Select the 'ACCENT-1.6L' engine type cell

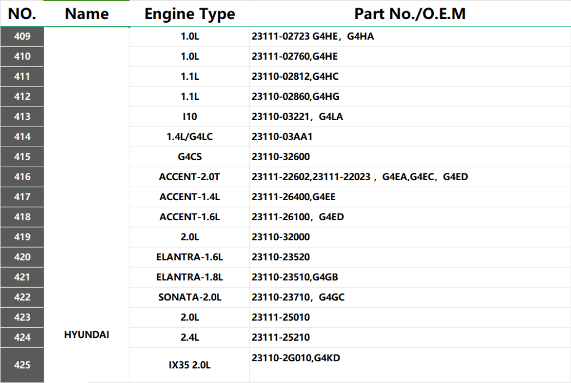[x=190, y=217]
